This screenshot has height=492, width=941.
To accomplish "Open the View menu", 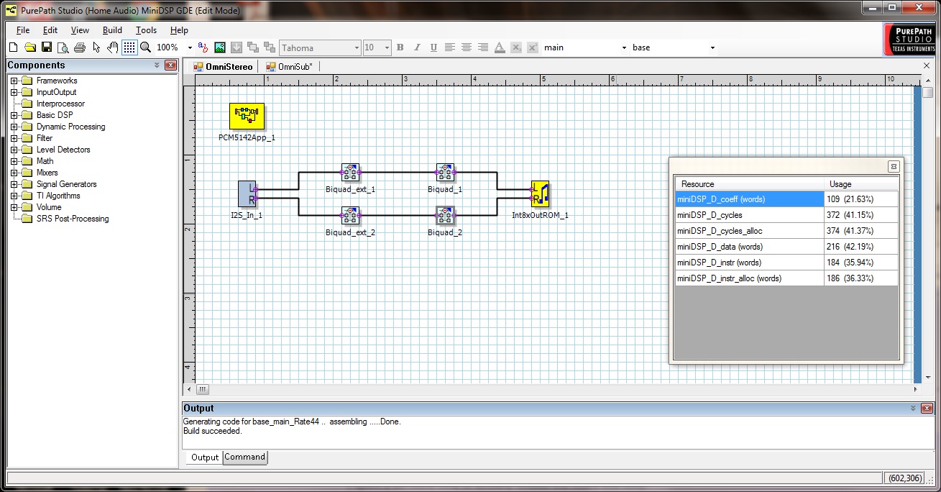I will point(80,30).
